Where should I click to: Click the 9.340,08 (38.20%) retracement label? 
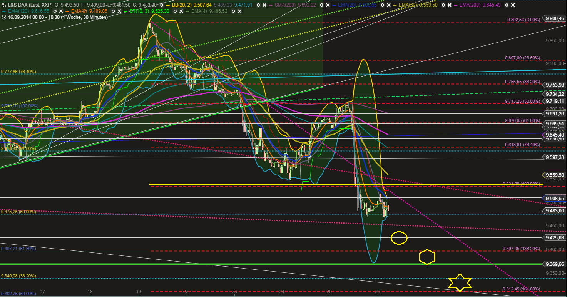(x=18, y=276)
